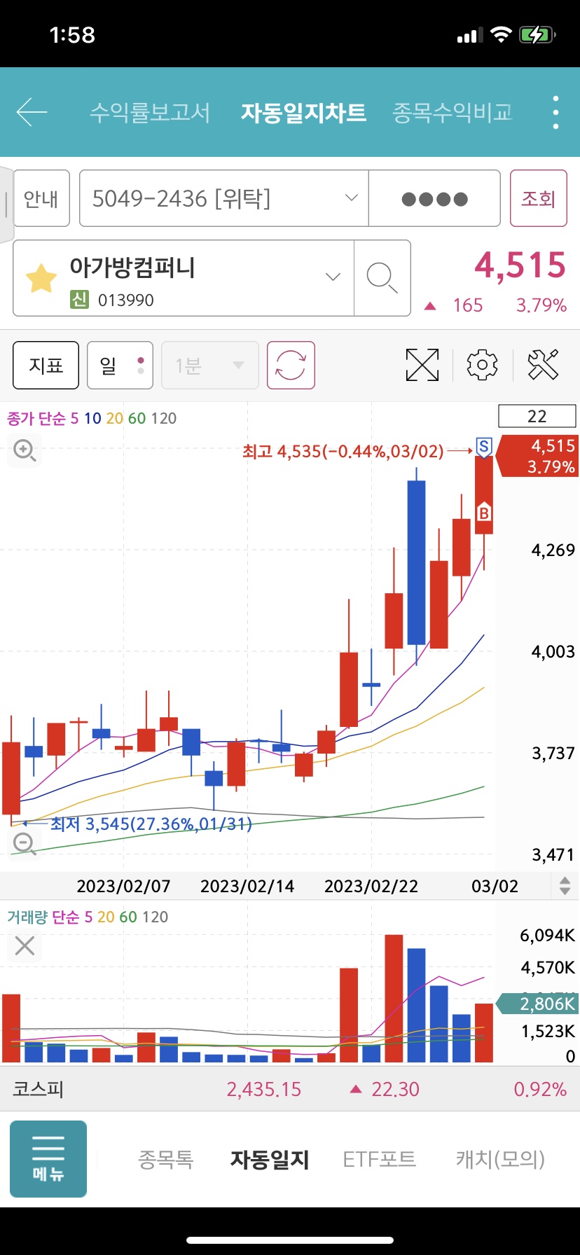
Task: Tap the 최고 4,535 high label
Action: pyautogui.click(x=343, y=451)
